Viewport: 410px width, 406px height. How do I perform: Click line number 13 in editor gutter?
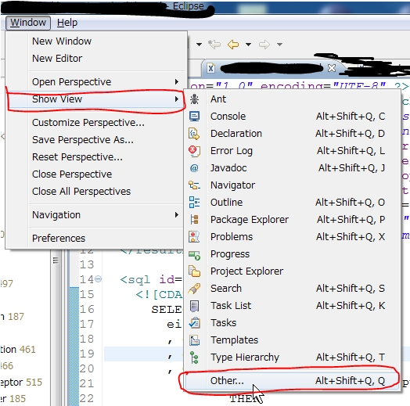pos(87,264)
